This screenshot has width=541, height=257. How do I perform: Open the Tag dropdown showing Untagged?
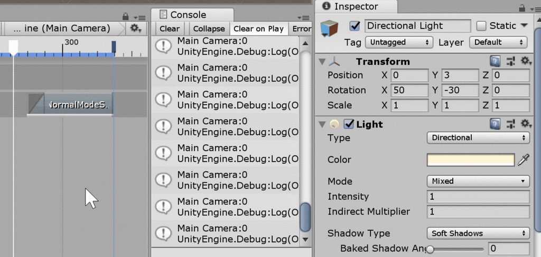tap(399, 42)
